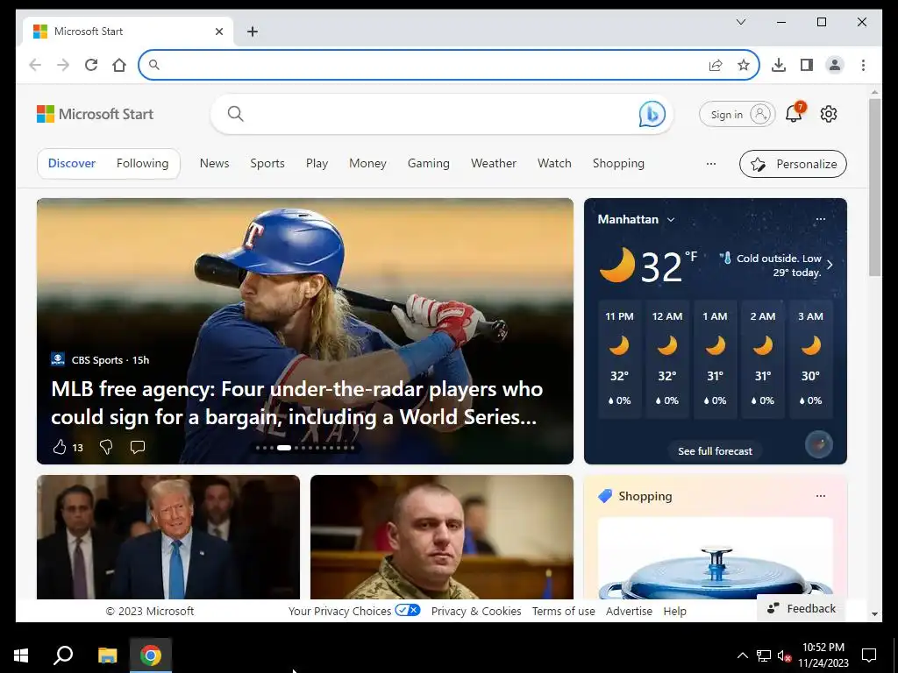Open comments on MLB story
The image size is (898, 673).
click(x=138, y=447)
